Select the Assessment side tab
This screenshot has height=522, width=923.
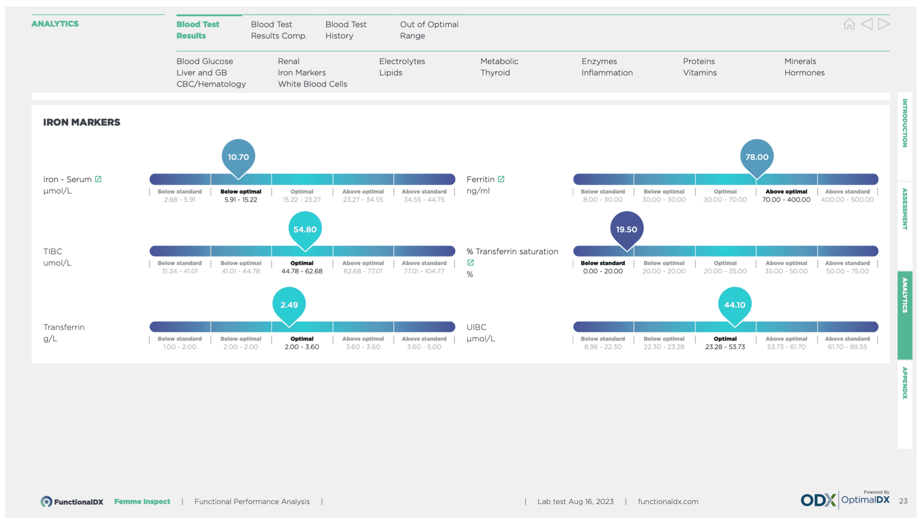coord(904,209)
